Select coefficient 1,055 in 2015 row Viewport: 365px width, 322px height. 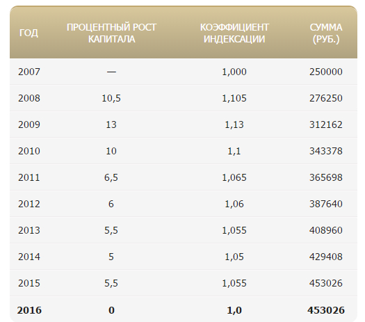[234, 283]
